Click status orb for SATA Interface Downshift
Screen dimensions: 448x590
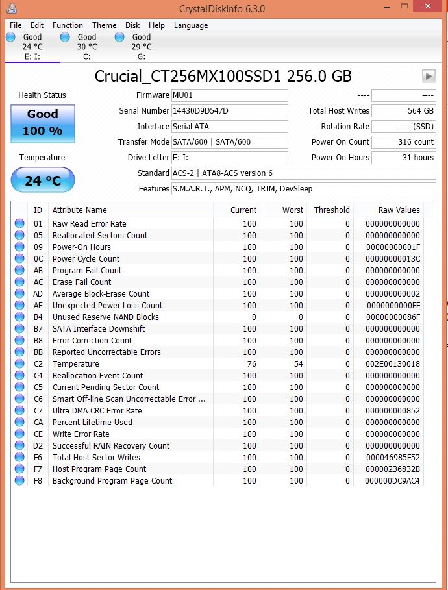click(x=19, y=328)
